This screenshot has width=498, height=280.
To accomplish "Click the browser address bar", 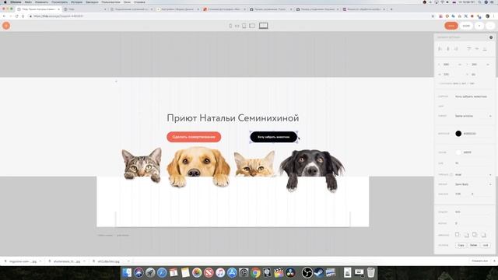I will tap(229, 16).
